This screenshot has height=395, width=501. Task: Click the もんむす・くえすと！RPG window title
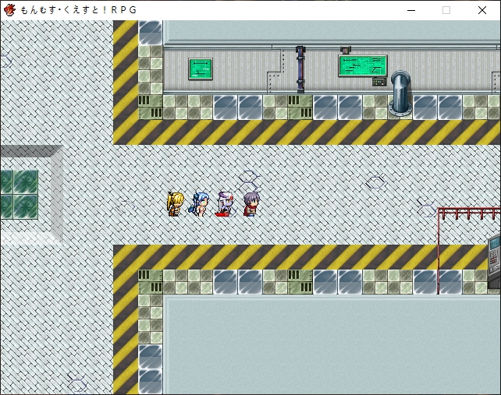[x=79, y=10]
